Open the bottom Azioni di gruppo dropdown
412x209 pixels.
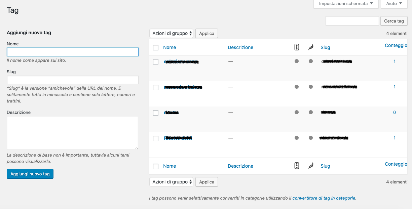[x=172, y=182]
